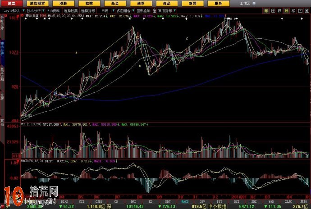Viewport: 311px width, 209px height.
Task: Select the PSY indicator tab
Action: [220, 201]
